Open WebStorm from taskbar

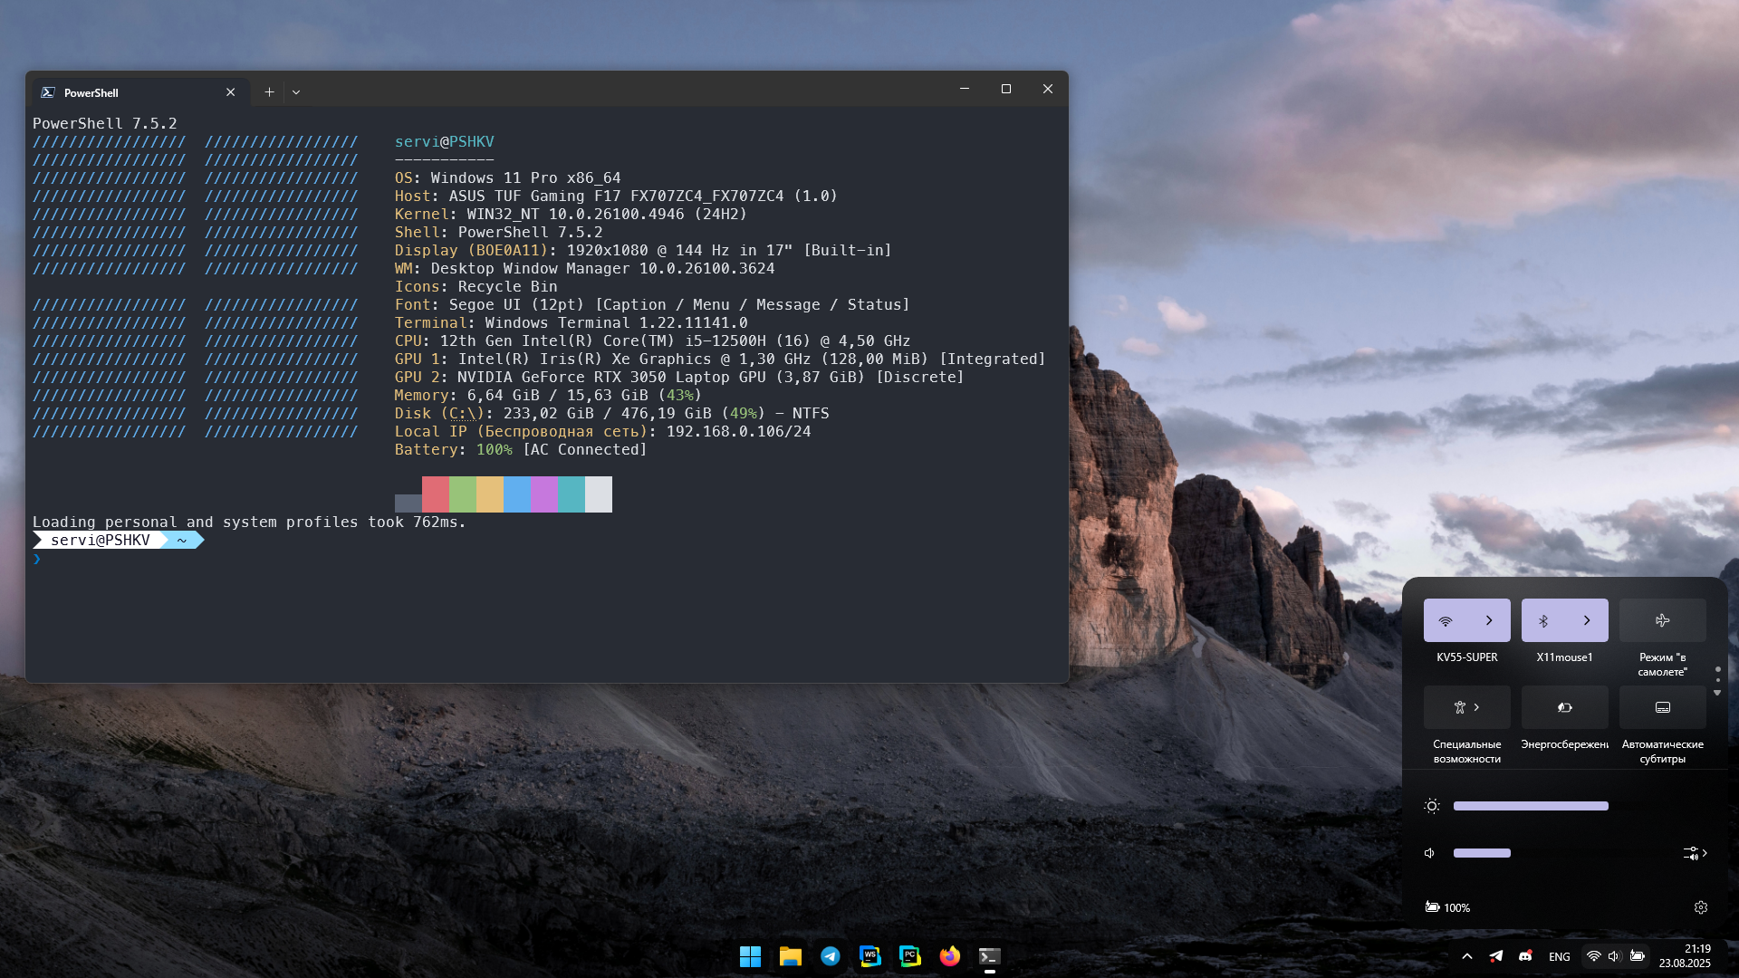870,956
